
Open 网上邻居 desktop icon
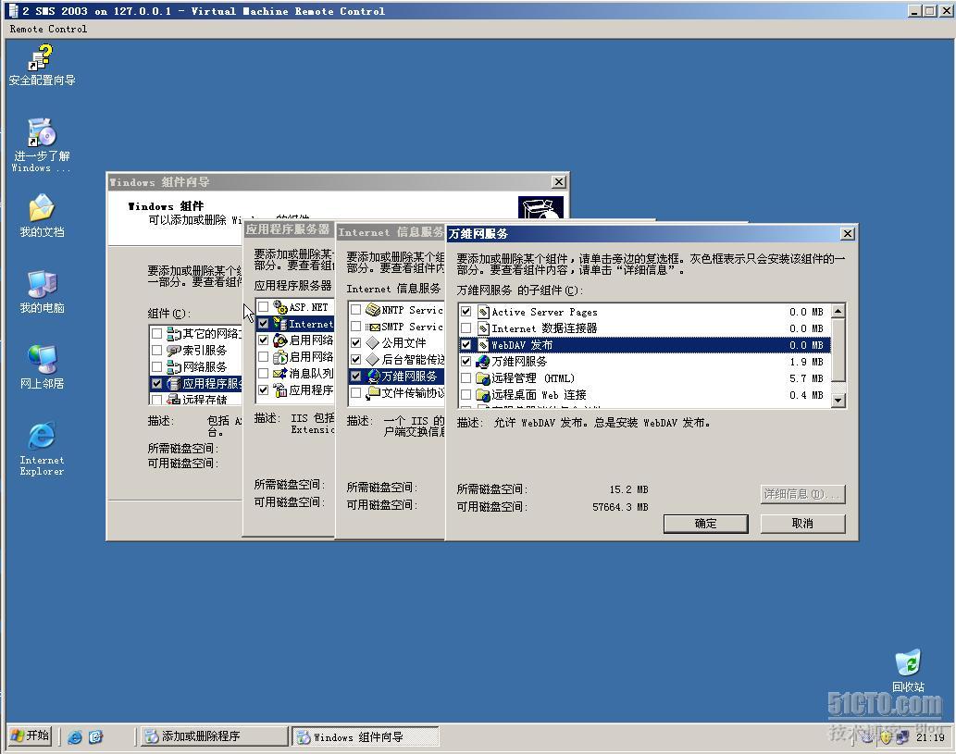tap(42, 366)
